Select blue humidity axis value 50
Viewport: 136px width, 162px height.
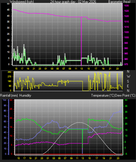coord(5,127)
